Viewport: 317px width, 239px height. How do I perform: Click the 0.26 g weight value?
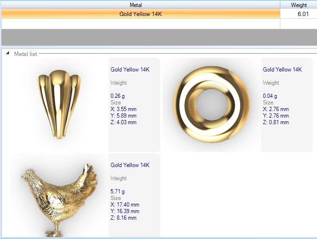(118, 96)
